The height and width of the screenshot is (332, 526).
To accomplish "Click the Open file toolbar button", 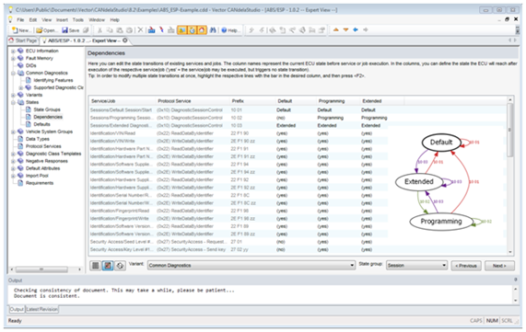I will coord(47,30).
